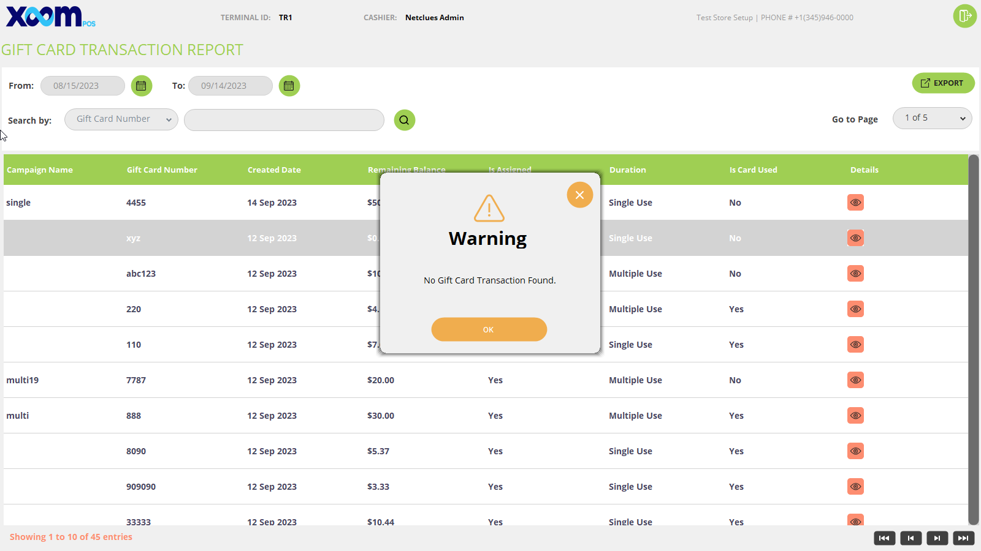Open the From date calendar picker
The image size is (981, 551).
click(x=141, y=86)
